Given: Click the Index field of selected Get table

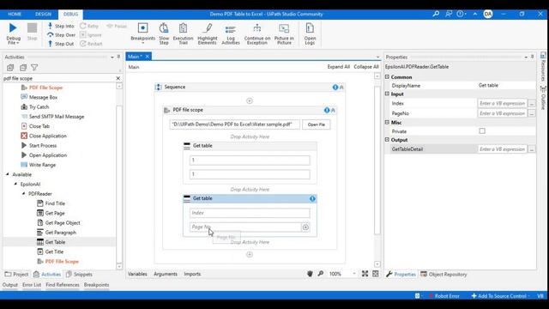Looking at the screenshot, I should pos(250,213).
